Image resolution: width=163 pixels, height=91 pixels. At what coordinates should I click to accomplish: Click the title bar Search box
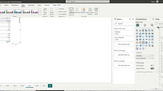pyautogui.click(x=88, y=2)
